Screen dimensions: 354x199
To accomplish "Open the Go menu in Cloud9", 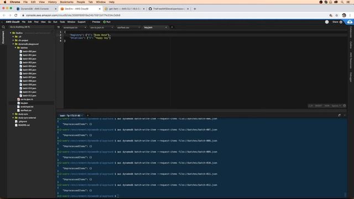I will click(49, 22).
